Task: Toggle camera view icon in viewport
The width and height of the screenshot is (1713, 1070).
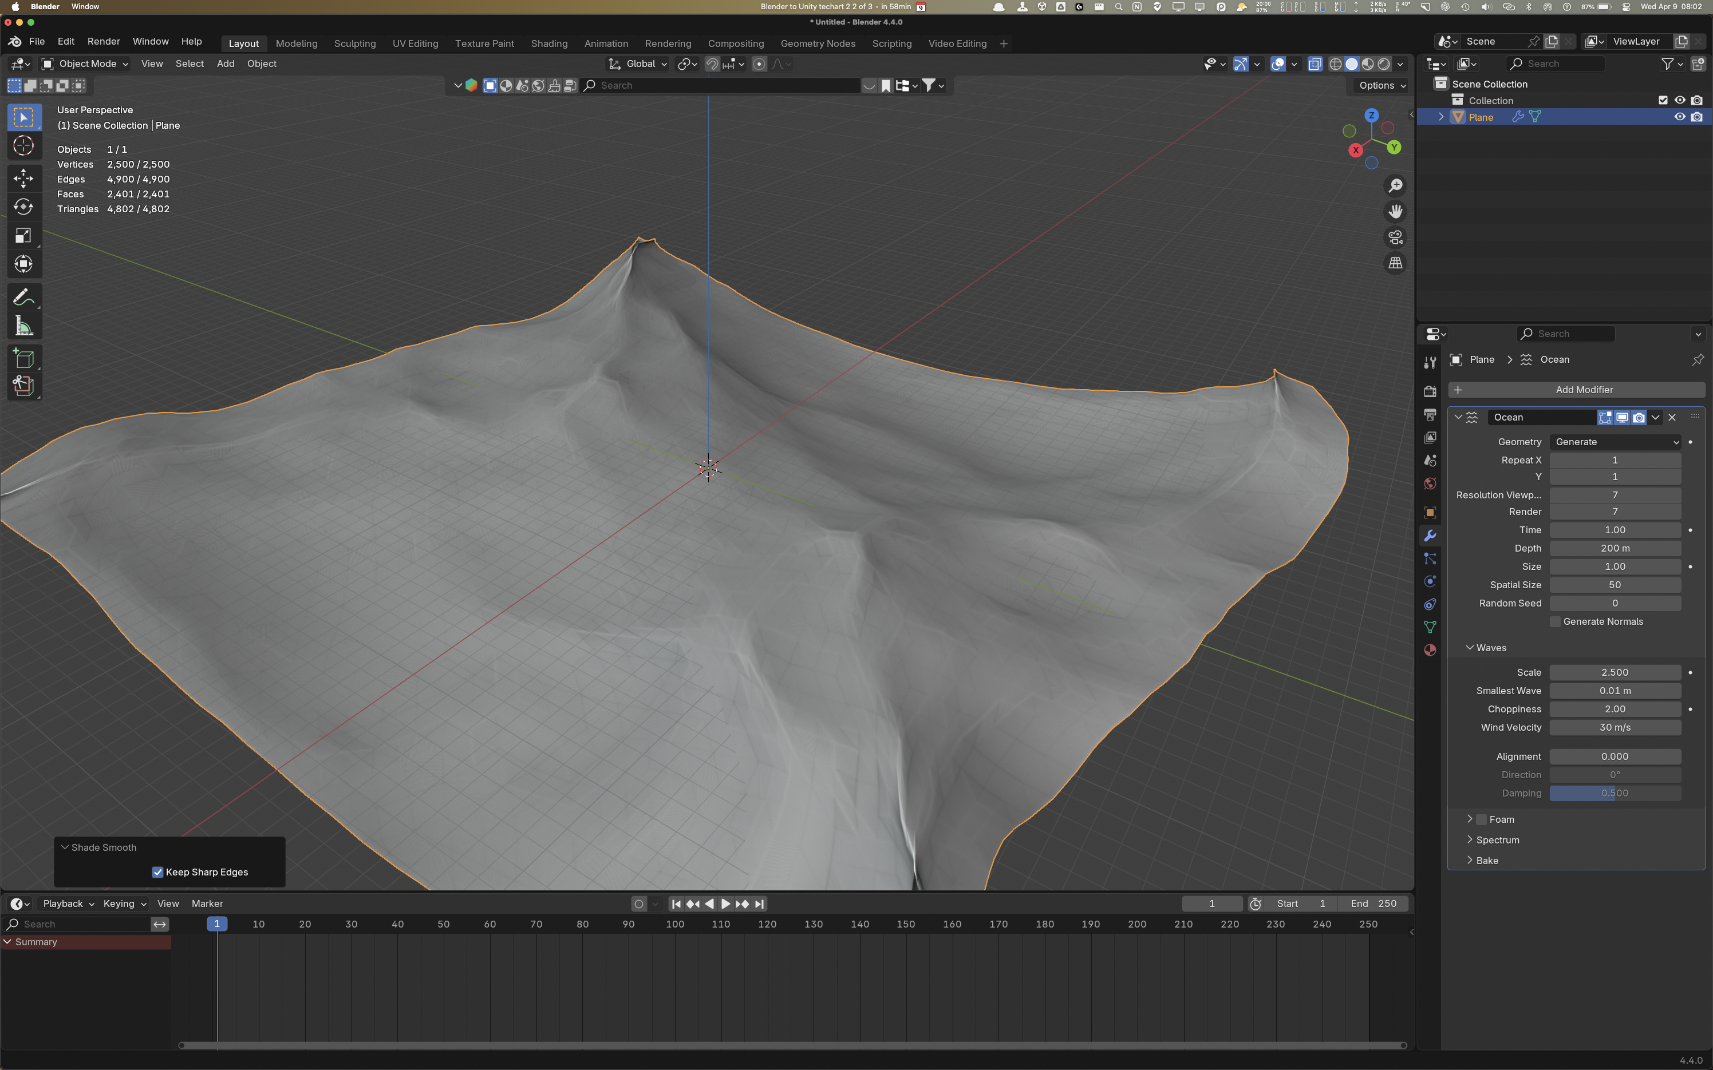Action: pos(1395,237)
